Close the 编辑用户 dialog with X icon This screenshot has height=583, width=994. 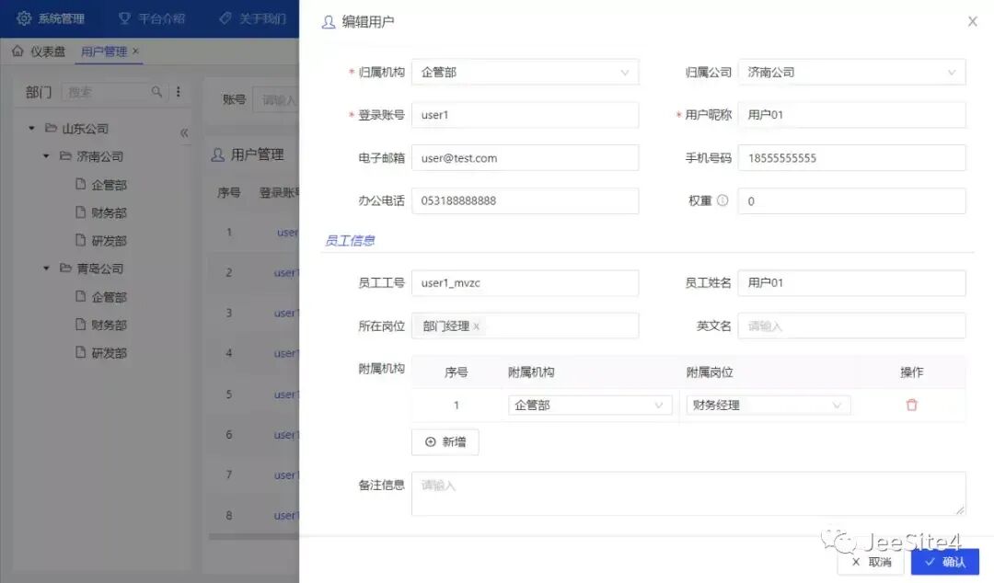pos(972,21)
